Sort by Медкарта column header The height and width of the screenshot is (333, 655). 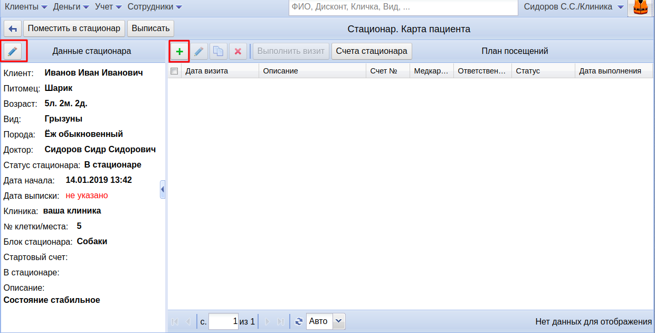(432, 71)
